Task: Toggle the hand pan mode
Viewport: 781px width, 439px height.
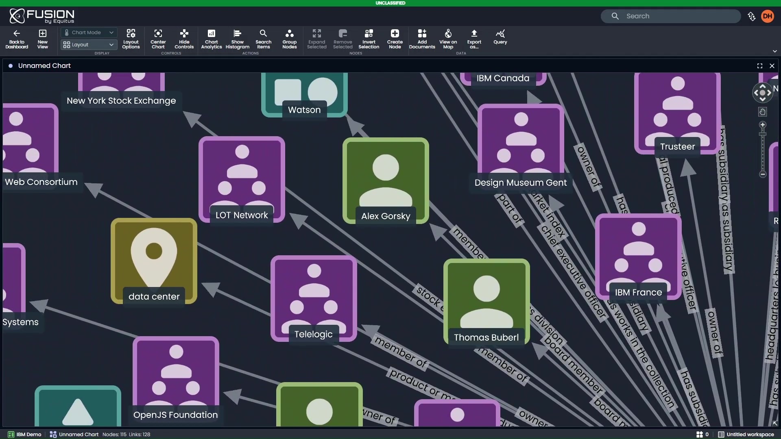Action: click(x=763, y=112)
